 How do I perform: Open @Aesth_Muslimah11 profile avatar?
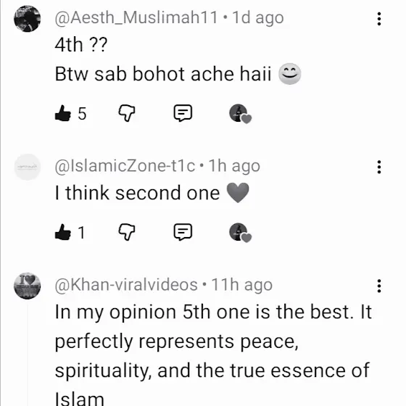point(28,19)
